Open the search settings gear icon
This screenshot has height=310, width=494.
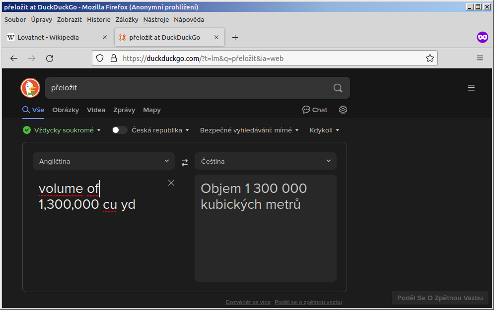(343, 110)
